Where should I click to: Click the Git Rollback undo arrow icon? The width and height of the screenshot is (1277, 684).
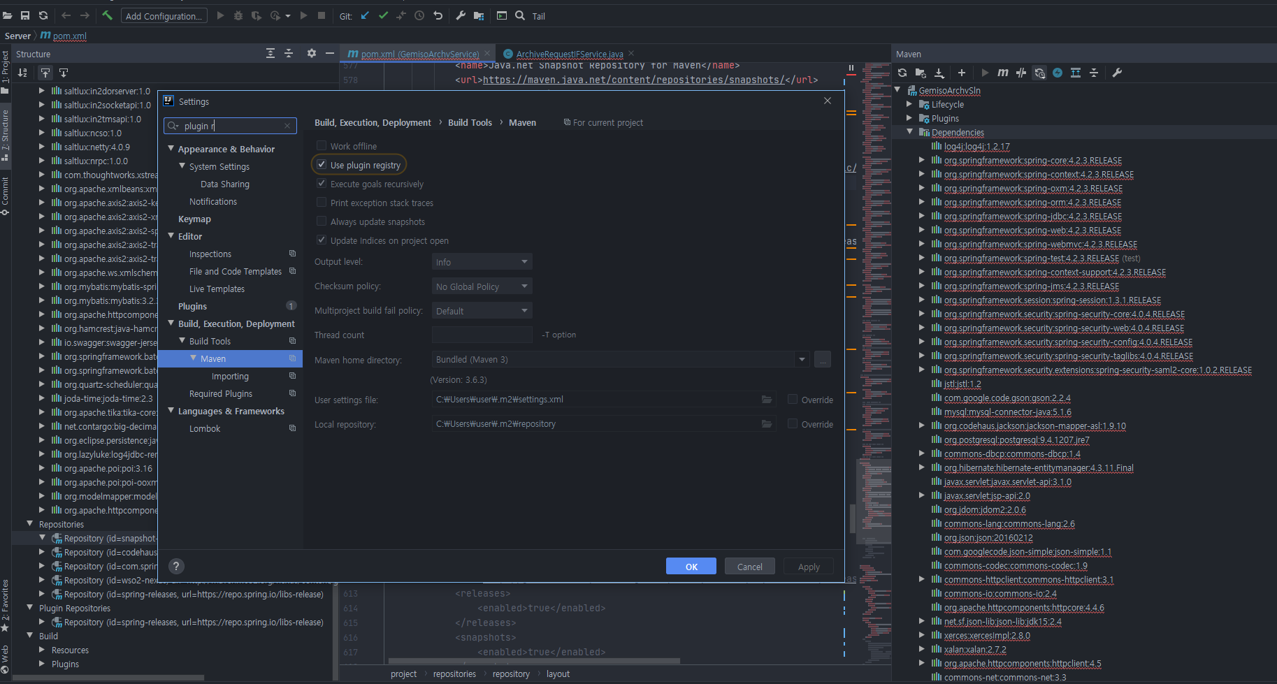point(438,15)
